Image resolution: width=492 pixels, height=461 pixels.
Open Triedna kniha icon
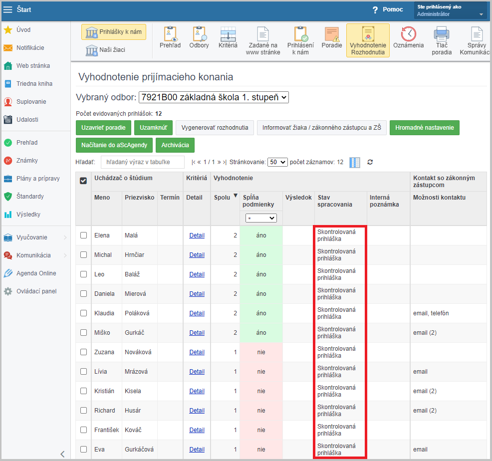[x=8, y=84]
